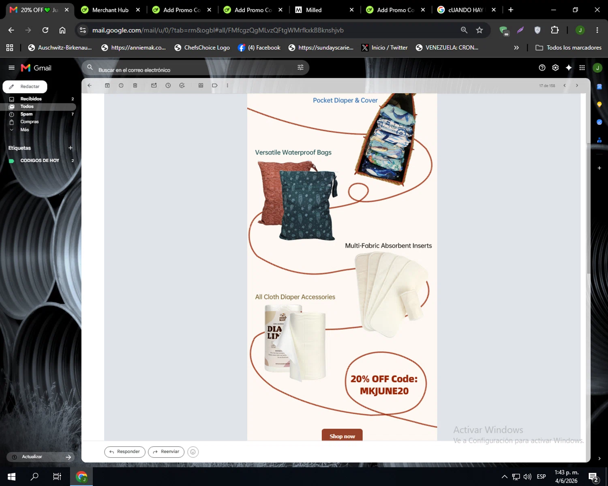Image resolution: width=608 pixels, height=486 pixels.
Task: Open the Gemini sparkle icon
Action: pos(569,68)
